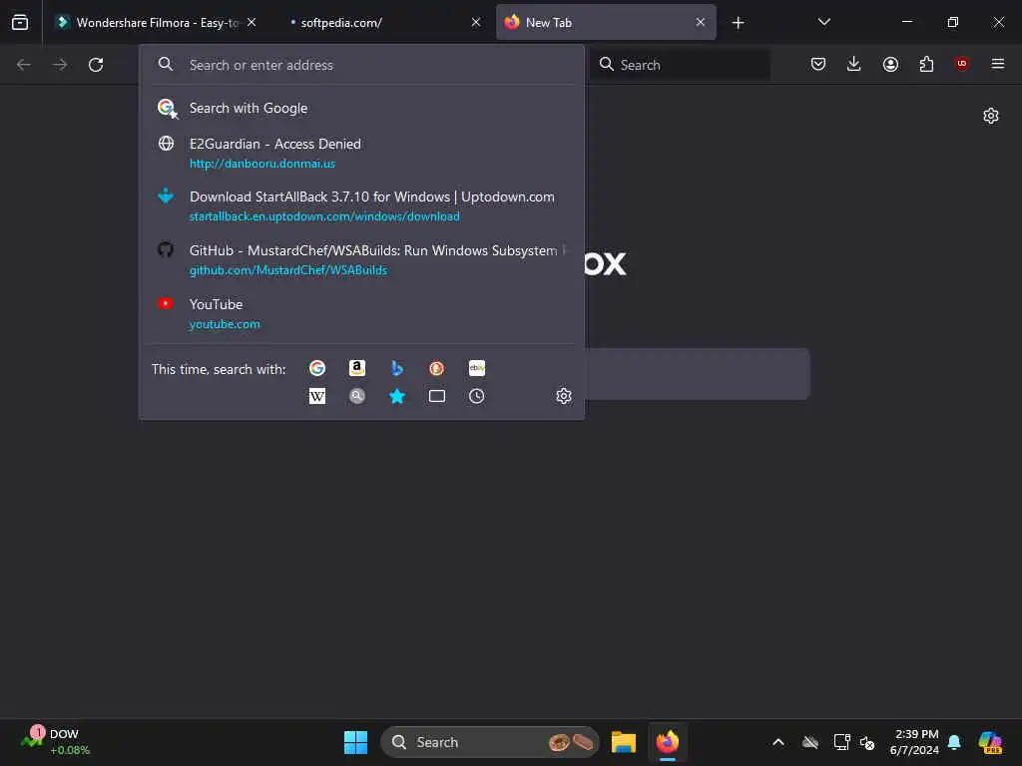
Task: Open Save to Pocket icon
Action: [x=818, y=64]
